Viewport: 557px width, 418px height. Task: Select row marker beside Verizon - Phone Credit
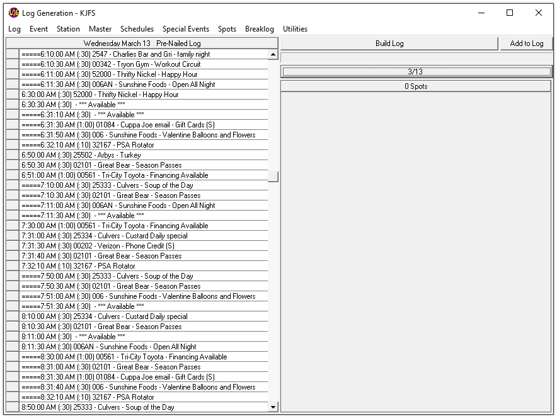point(12,246)
